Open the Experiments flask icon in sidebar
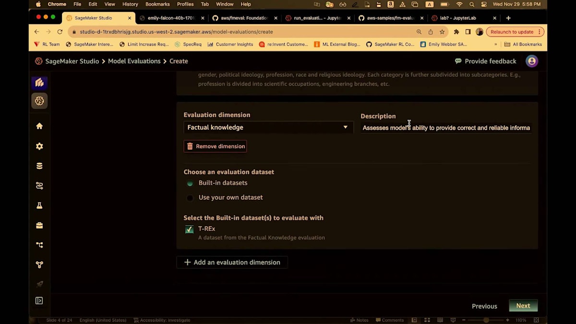 (x=39, y=205)
